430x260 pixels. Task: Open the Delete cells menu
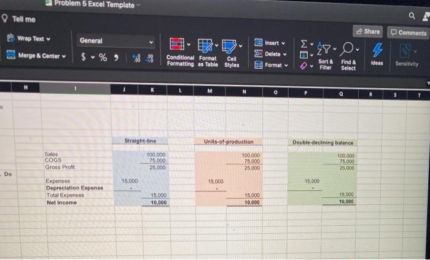click(271, 54)
